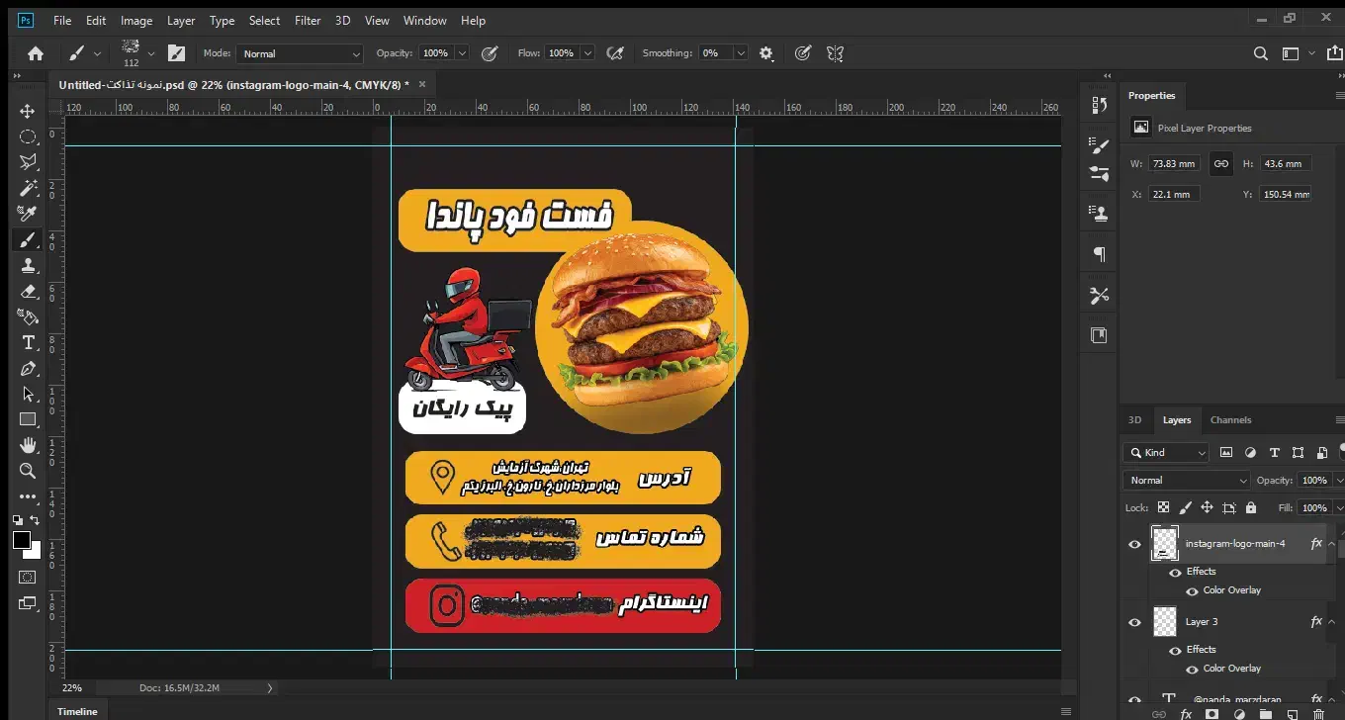Viewport: 1345px width, 720px height.
Task: Open the layer Kind filter dropdown
Action: pos(1167,453)
